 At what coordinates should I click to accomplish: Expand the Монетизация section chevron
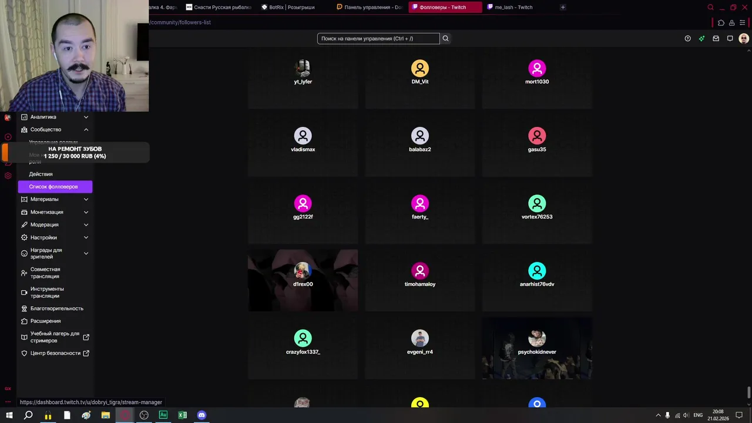86,212
